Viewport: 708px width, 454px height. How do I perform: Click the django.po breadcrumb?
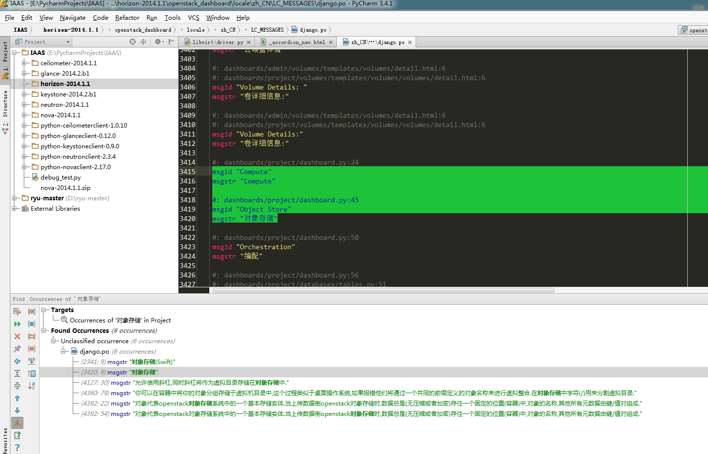tap(309, 30)
